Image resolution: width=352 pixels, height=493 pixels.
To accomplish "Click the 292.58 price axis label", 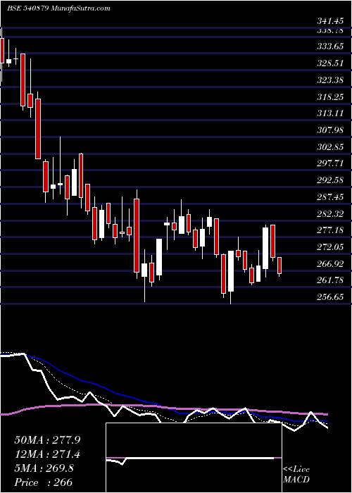I will point(329,180).
